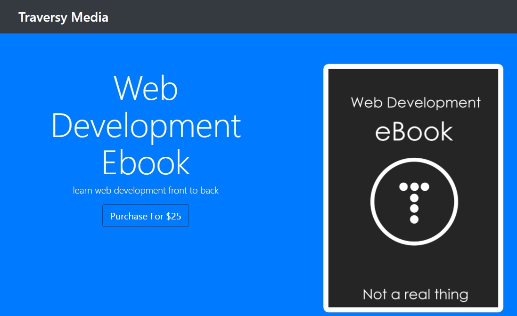Click the Web Development eBook cover image
The image size is (517, 316).
click(x=413, y=188)
